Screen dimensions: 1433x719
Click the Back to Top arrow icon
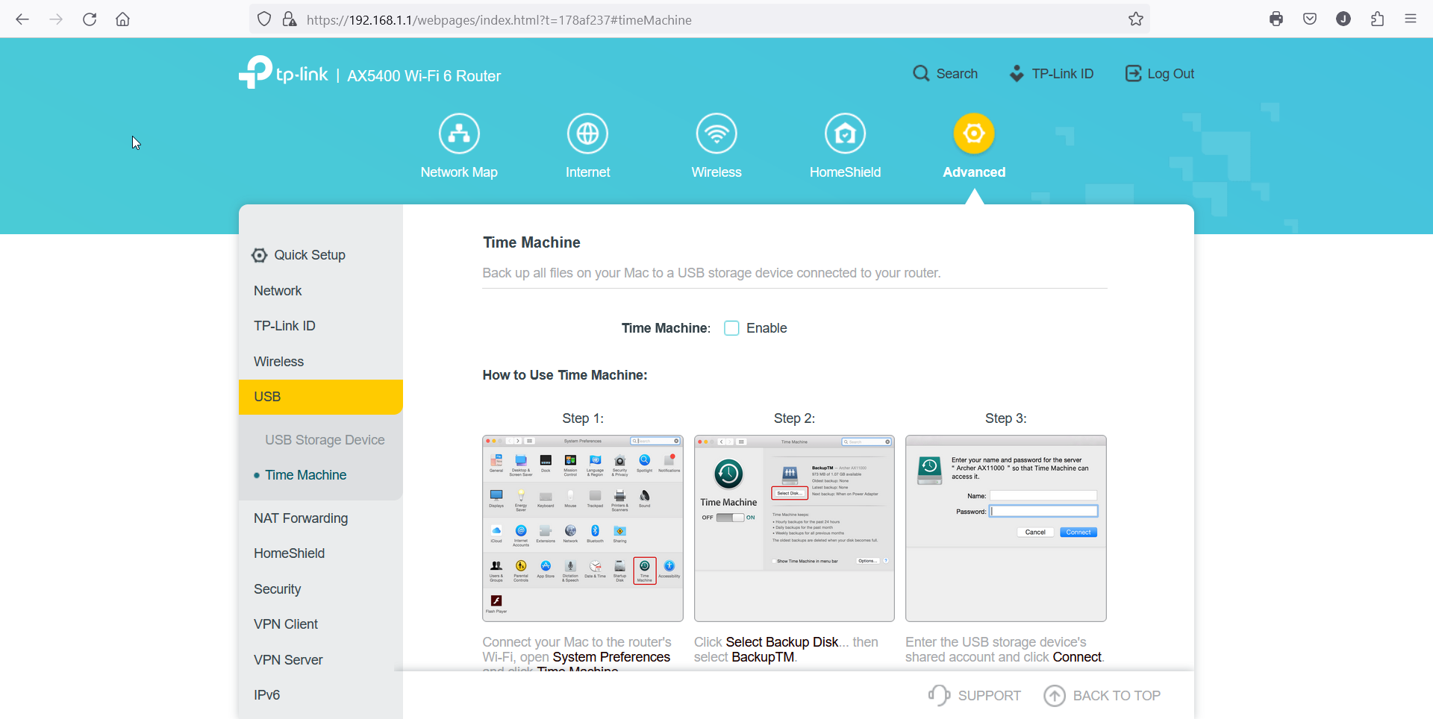1054,695
